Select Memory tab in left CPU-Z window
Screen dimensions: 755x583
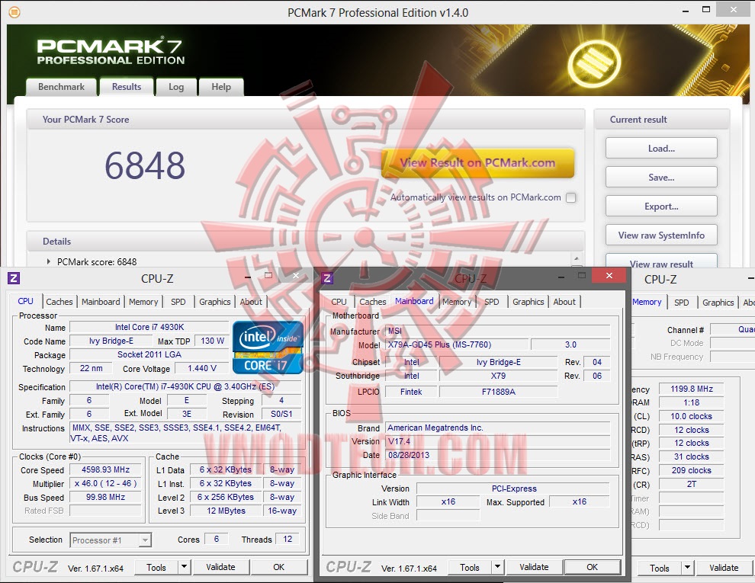coord(143,302)
